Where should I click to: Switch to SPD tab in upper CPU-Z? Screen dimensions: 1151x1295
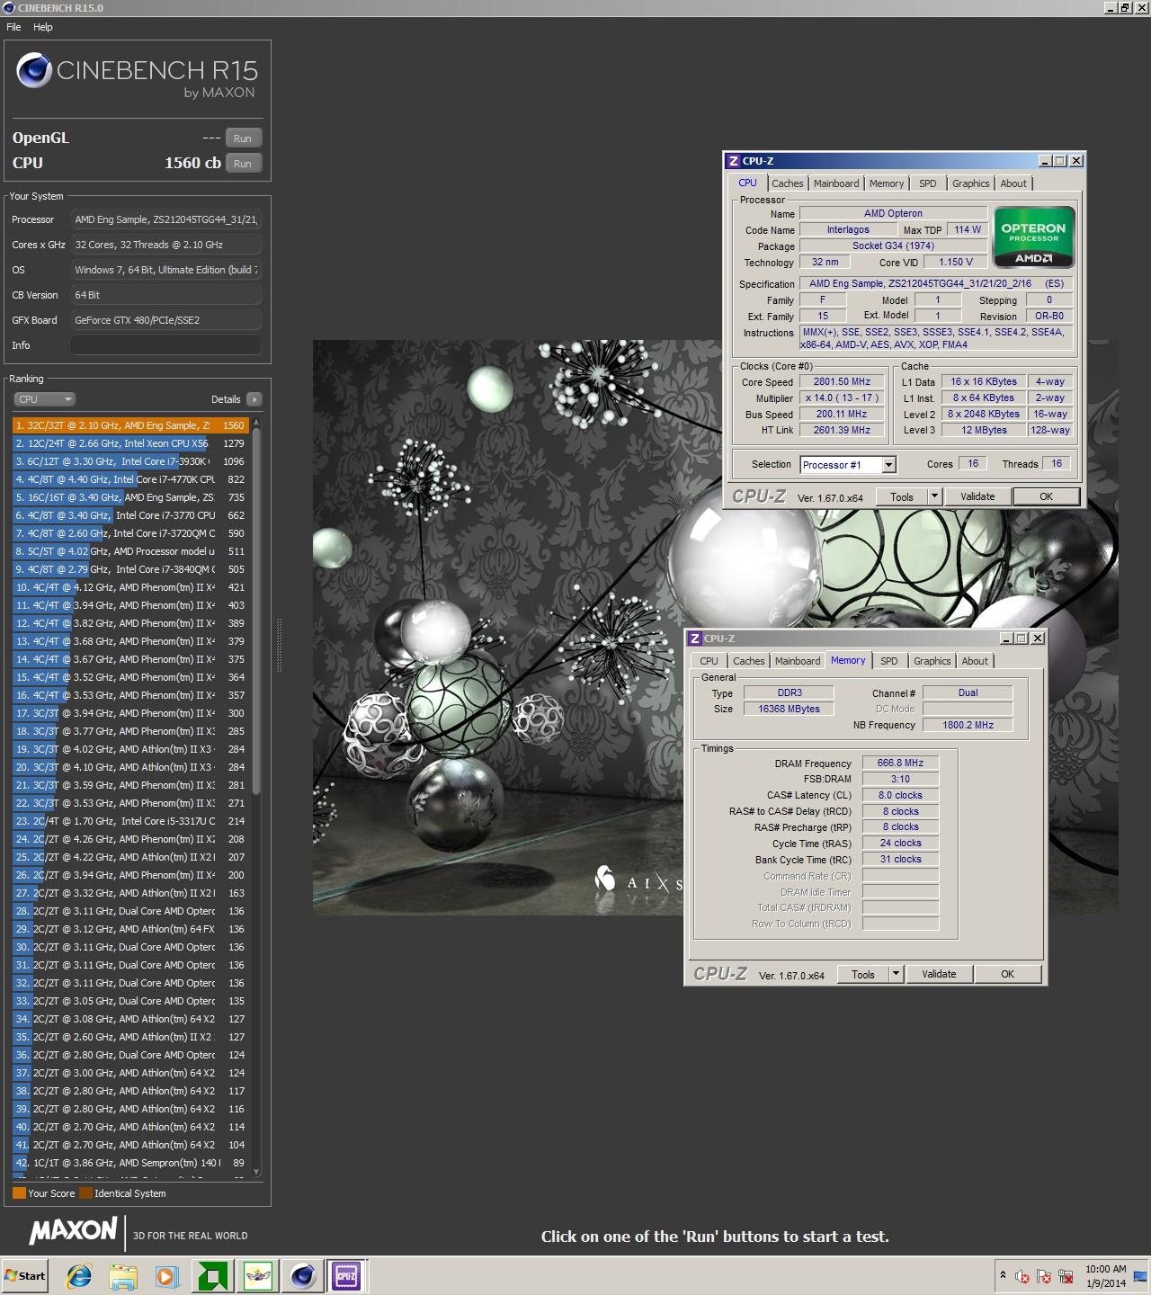pos(928,183)
